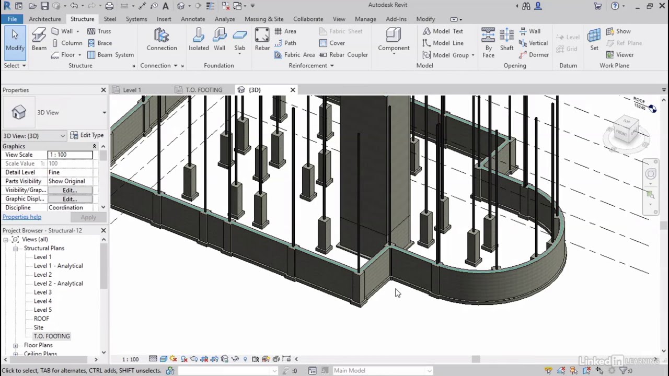This screenshot has width=669, height=376.
Task: Expand the Reinforcement panel dropdown
Action: (312, 65)
